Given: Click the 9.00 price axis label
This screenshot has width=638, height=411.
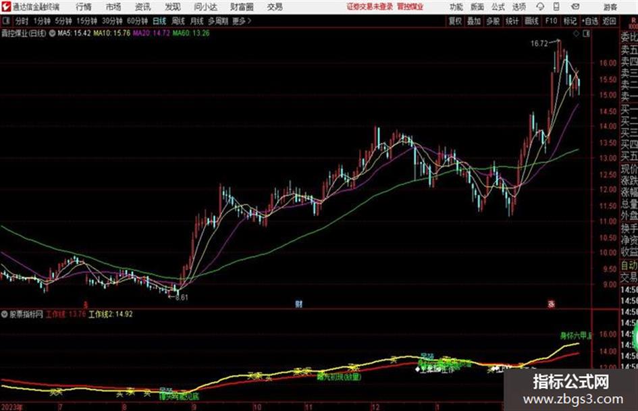Looking at the screenshot, I should click(x=610, y=284).
